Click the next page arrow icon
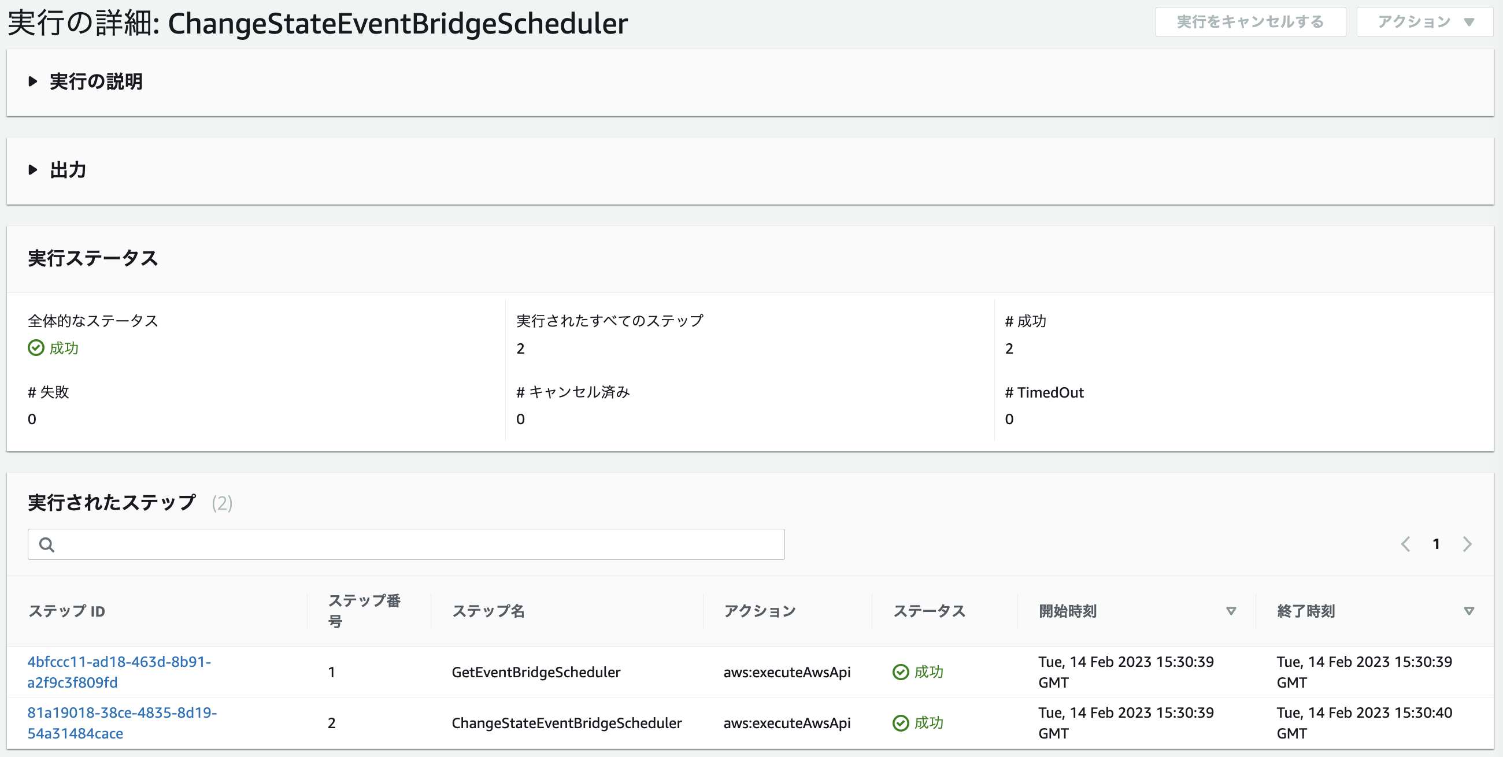This screenshot has height=757, width=1503. click(1467, 544)
